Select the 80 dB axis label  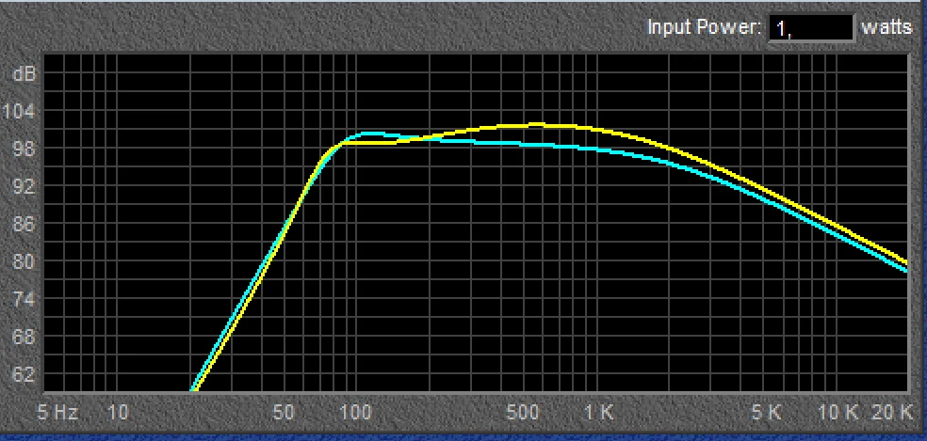(23, 261)
